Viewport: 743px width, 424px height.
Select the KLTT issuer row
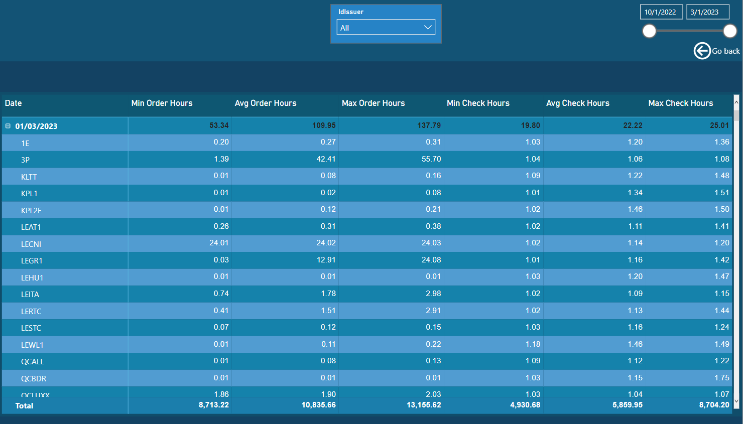coord(366,177)
